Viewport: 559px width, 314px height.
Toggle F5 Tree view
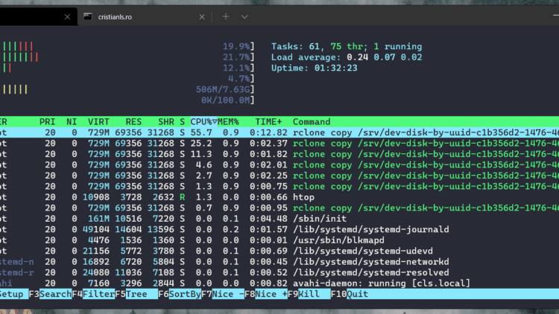click(x=136, y=294)
